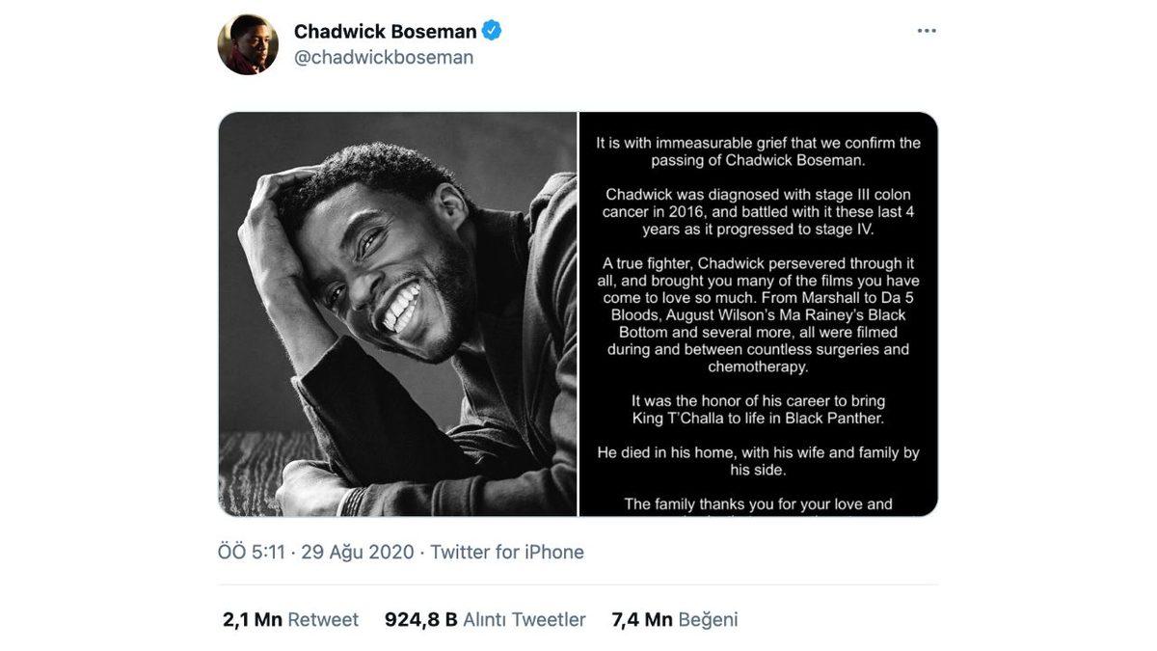Click the blue verified badge next to name
1157x651 pixels.
pyautogui.click(x=492, y=29)
